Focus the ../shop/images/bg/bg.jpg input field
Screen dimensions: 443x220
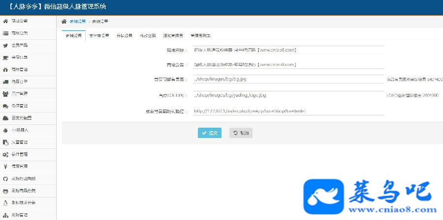(288, 79)
